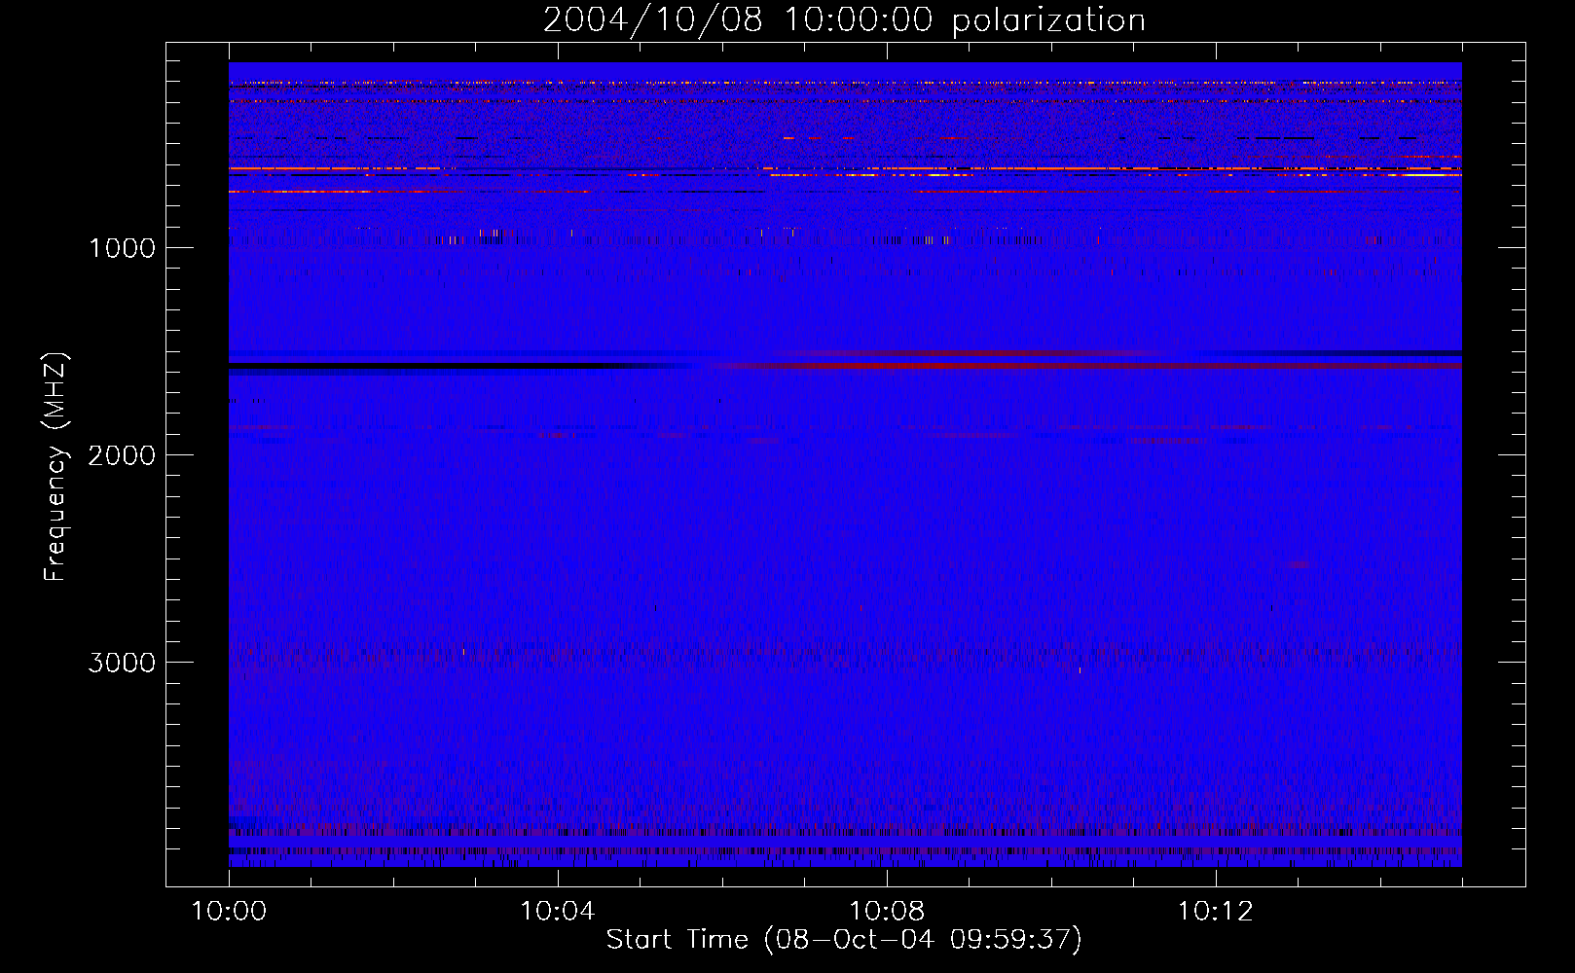Click the 10:12 time tick label
The height and width of the screenshot is (973, 1575).
point(1216,912)
